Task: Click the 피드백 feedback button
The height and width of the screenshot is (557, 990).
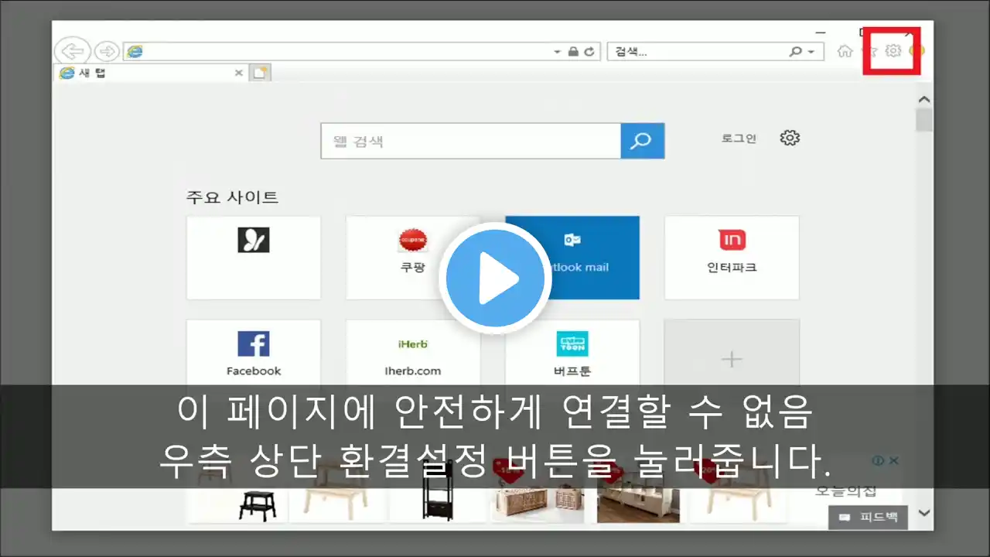Action: tap(868, 517)
